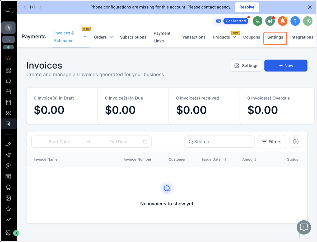Open the memberships badge icon

[x=8, y=187]
